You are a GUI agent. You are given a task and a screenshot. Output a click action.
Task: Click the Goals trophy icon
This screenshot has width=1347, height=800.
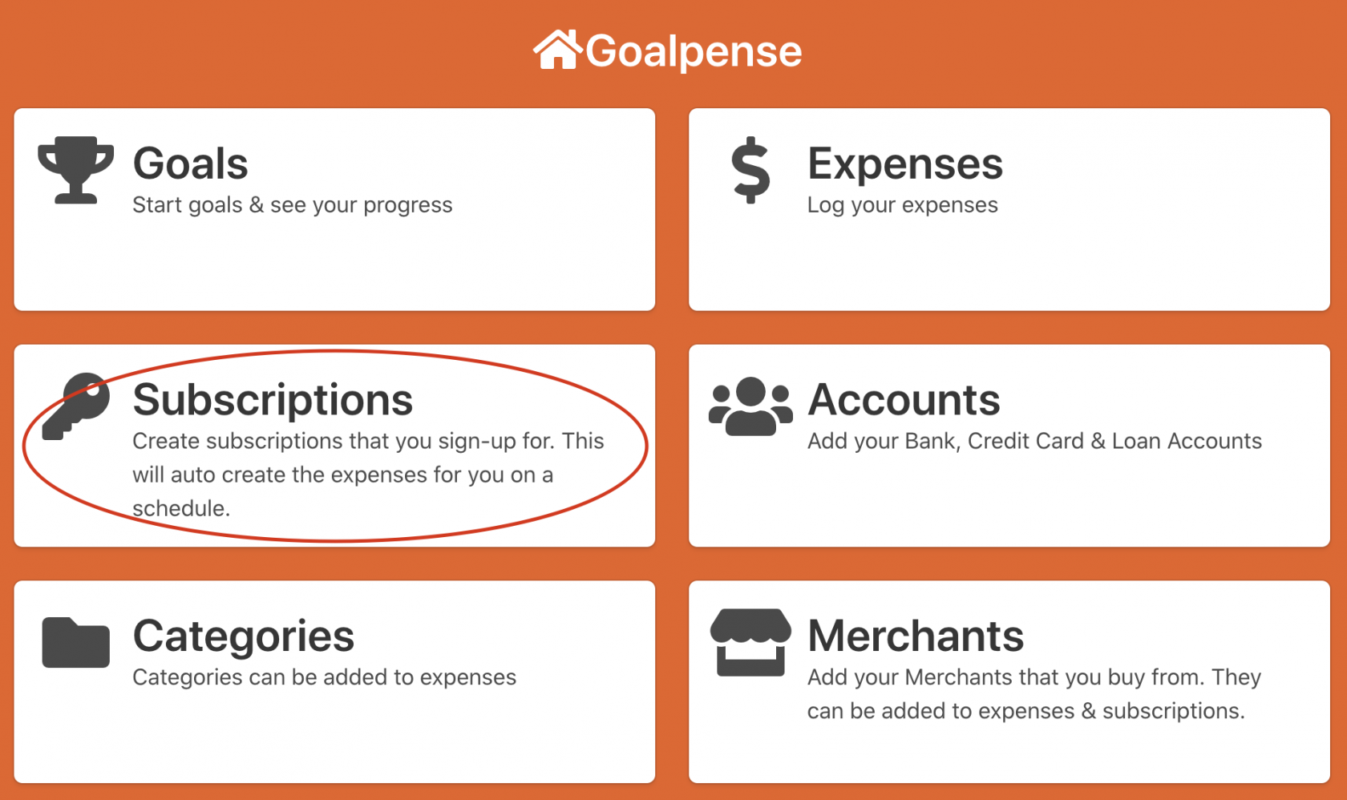pyautogui.click(x=76, y=169)
